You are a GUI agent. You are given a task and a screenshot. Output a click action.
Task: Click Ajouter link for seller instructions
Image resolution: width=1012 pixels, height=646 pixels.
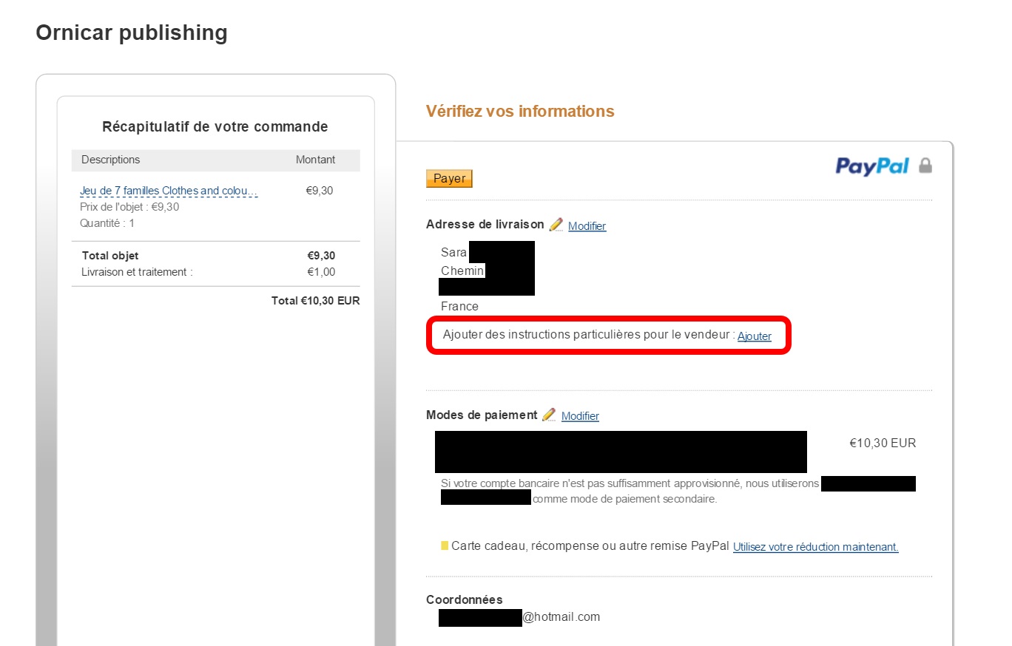pyautogui.click(x=755, y=336)
